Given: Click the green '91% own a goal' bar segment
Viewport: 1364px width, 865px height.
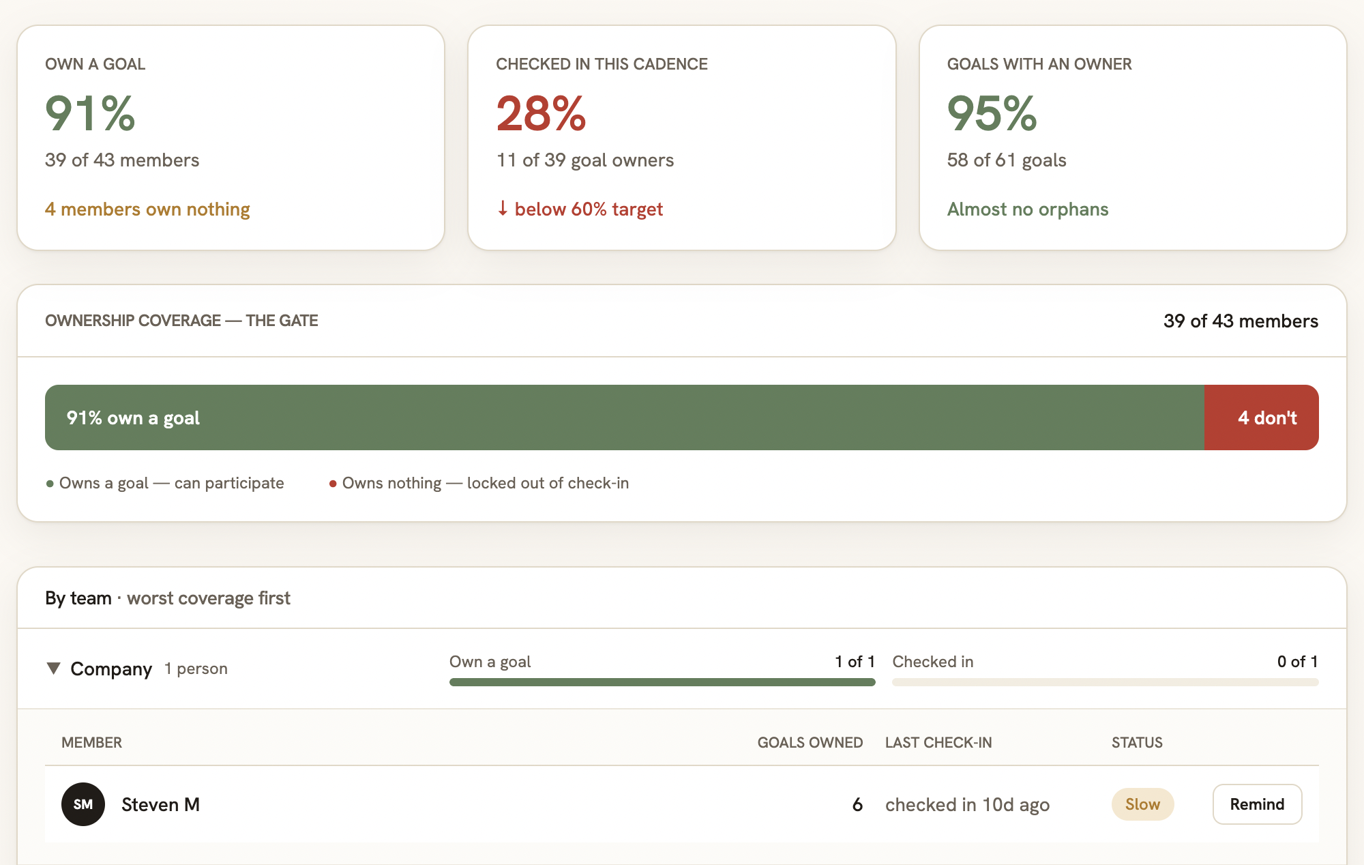Looking at the screenshot, I should [624, 417].
